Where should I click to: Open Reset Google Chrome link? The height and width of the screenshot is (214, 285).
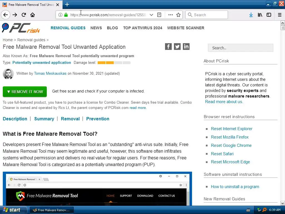click(x=231, y=145)
